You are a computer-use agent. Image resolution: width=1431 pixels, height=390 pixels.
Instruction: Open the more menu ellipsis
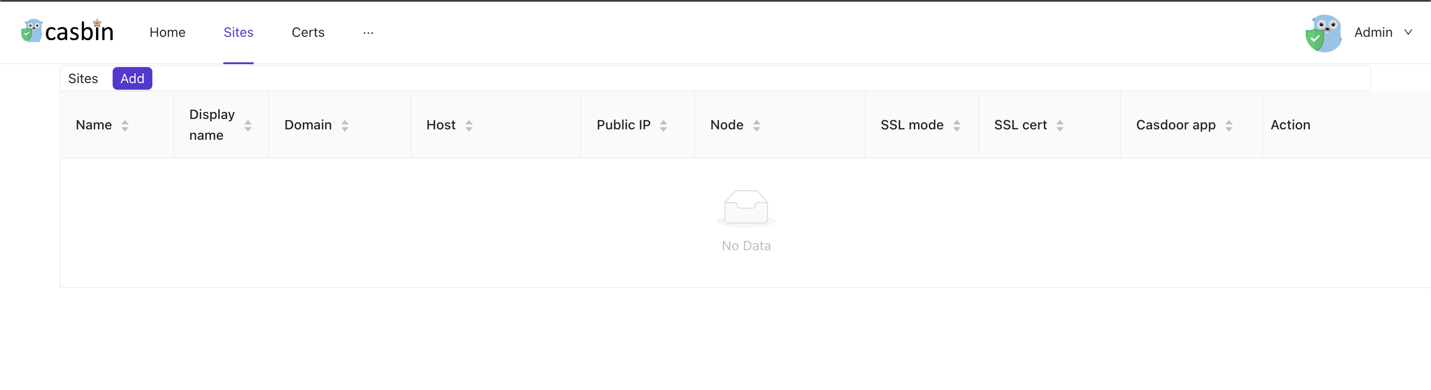point(368,33)
